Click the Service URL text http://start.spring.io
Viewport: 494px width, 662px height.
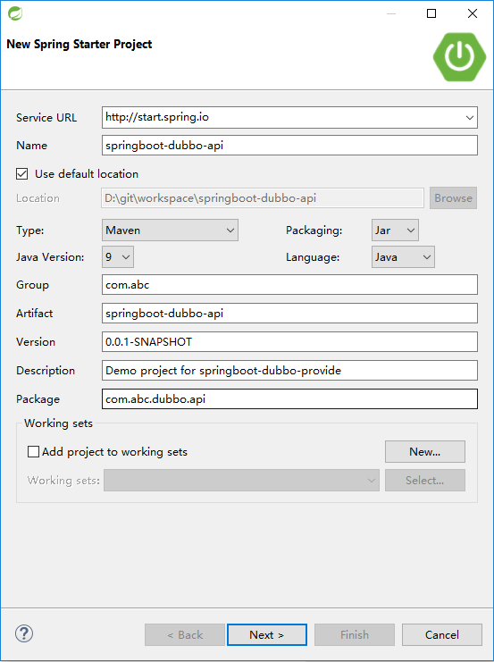(x=157, y=117)
